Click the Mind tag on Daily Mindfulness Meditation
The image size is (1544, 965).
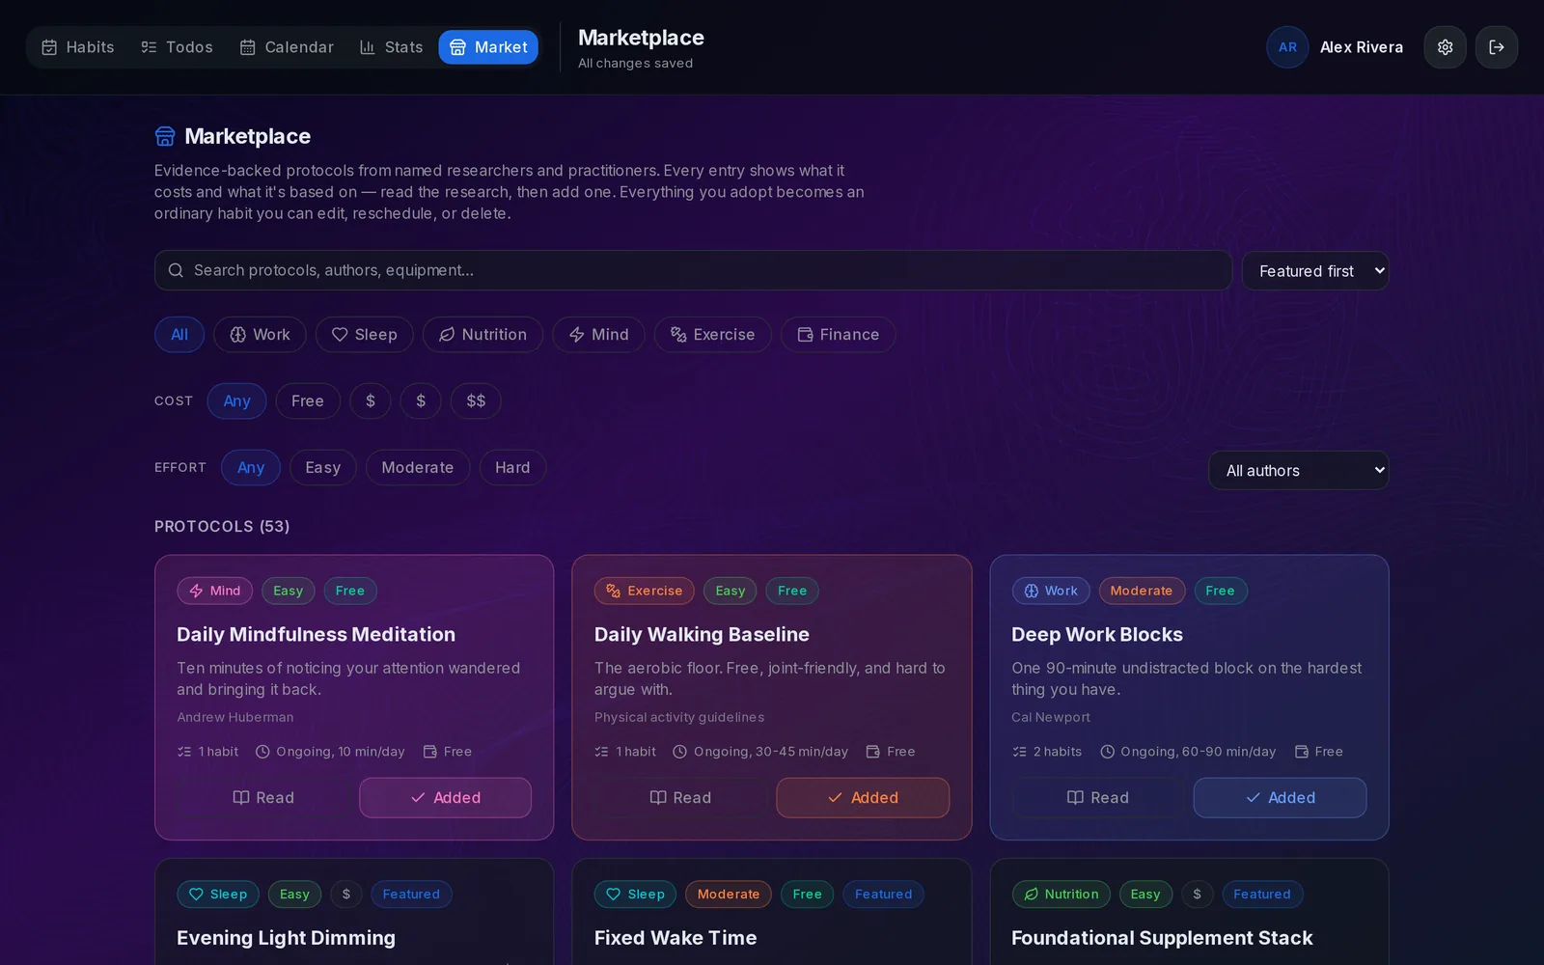pos(215,591)
